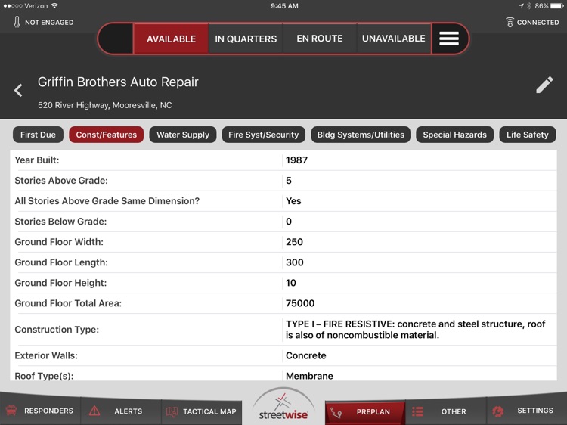567x425 pixels.
Task: Tap the back arrow icon
Action: (x=18, y=90)
